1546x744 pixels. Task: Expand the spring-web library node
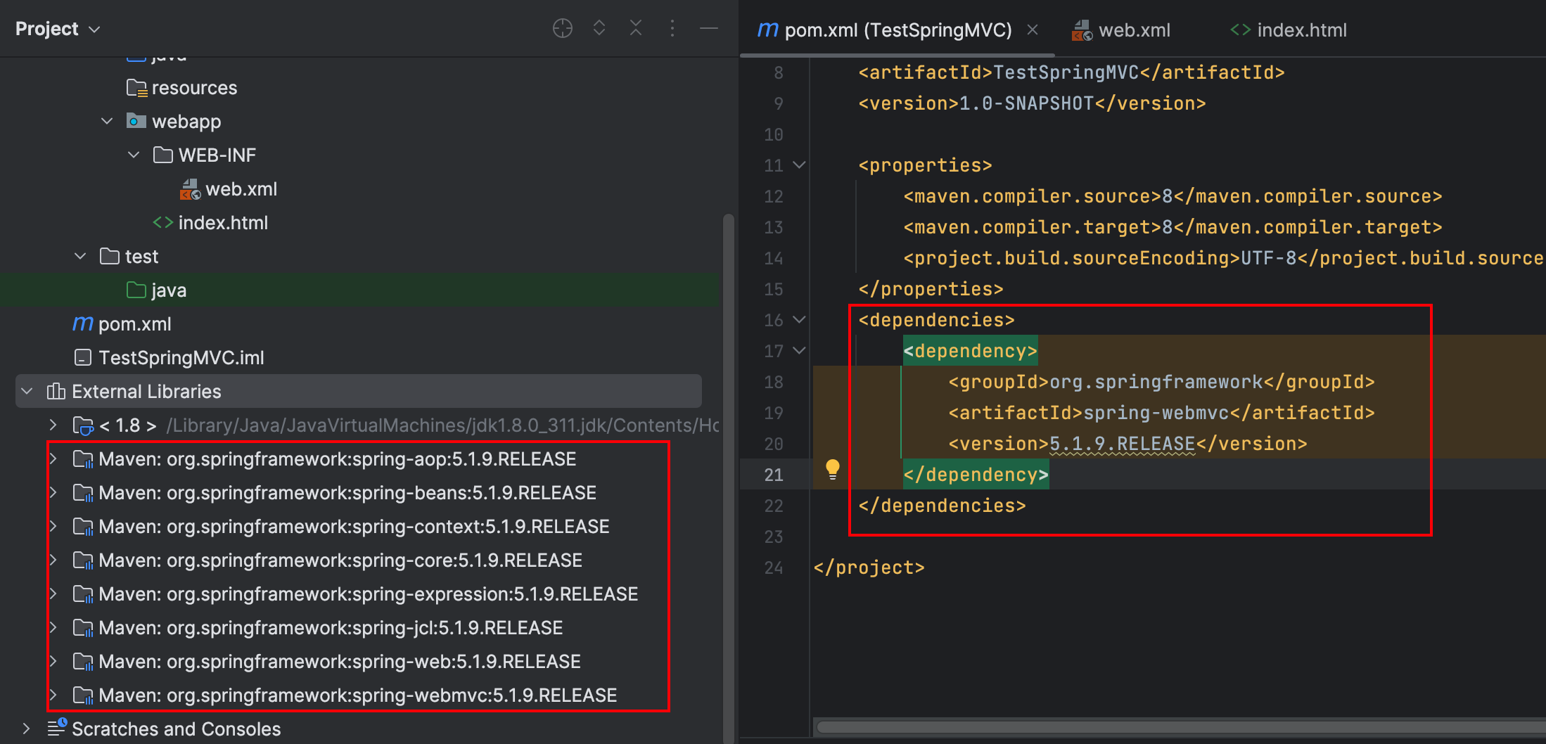pos(53,661)
